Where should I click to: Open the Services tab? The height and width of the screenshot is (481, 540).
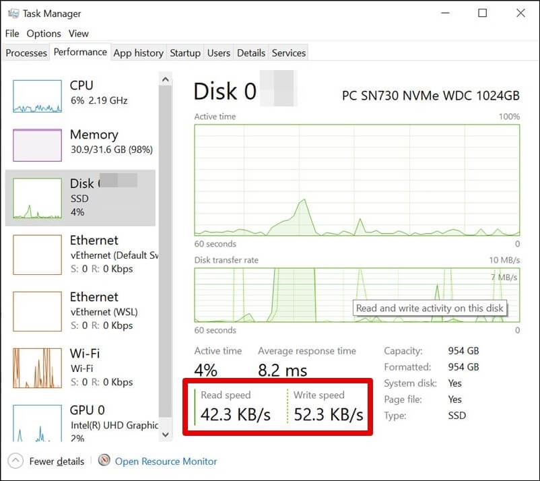point(289,53)
